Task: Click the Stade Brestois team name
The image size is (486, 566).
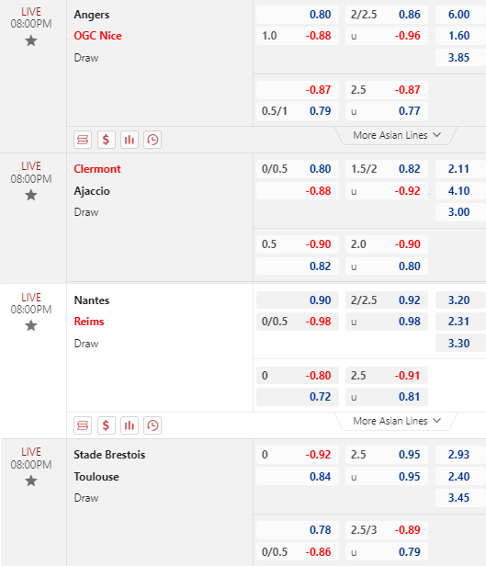Action: tap(109, 455)
